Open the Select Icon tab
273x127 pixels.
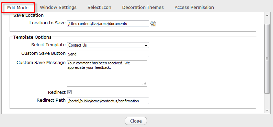point(100,8)
